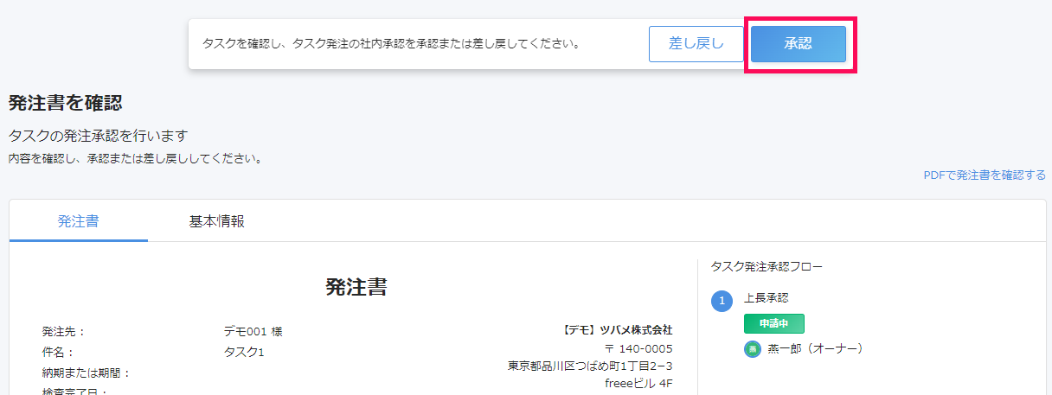Click the 上長承認 step label

click(767, 298)
